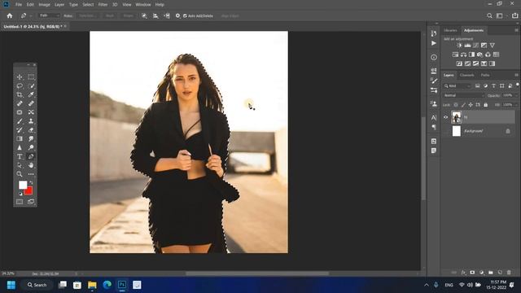Select the Eraser tool
This screenshot has width=521, height=293.
[x=31, y=130]
